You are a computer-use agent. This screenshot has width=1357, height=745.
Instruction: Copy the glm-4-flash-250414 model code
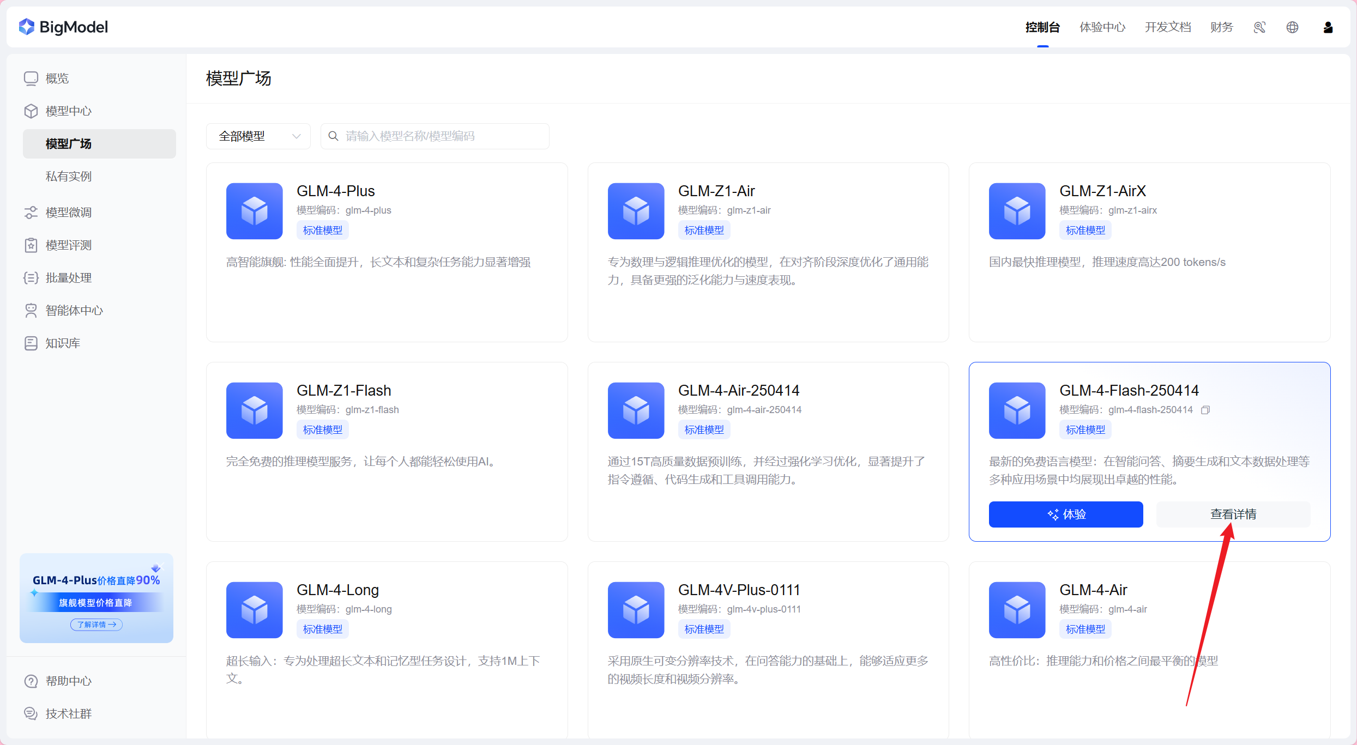(1205, 410)
